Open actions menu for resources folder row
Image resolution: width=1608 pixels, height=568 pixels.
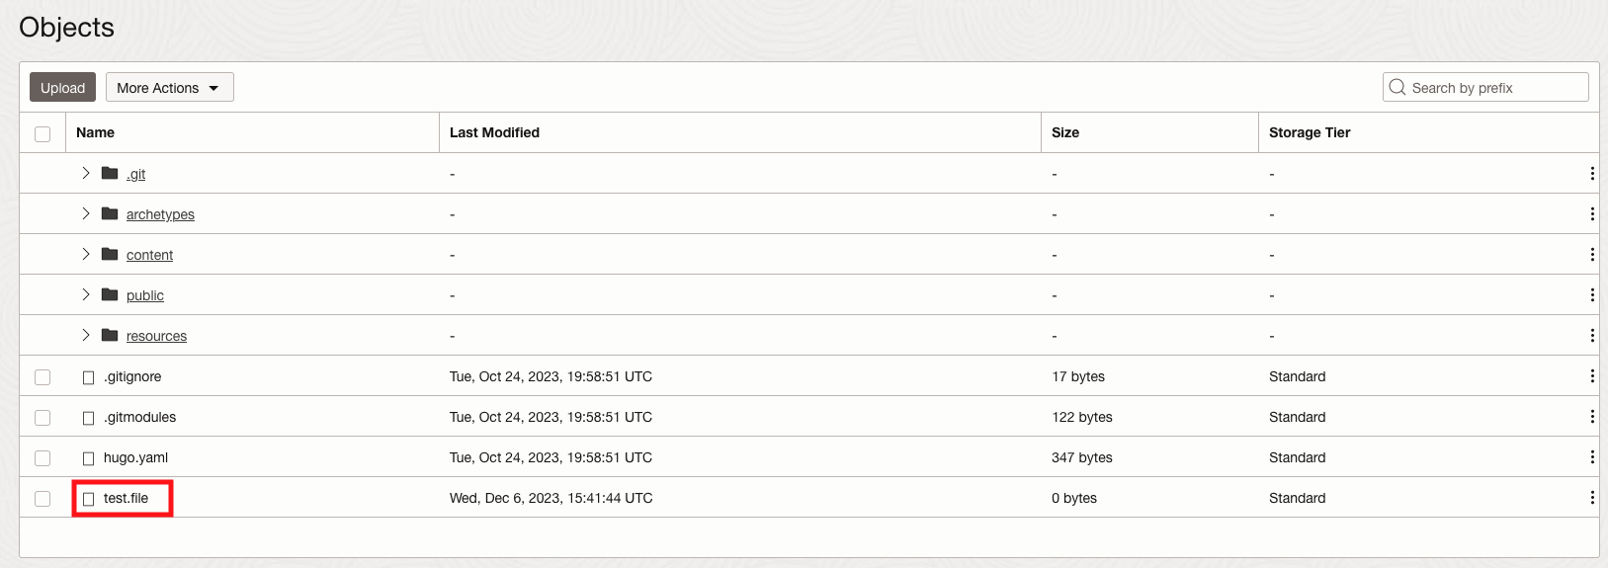click(1591, 336)
